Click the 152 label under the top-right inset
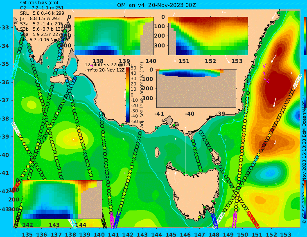307x237 pixels. click(x=210, y=61)
